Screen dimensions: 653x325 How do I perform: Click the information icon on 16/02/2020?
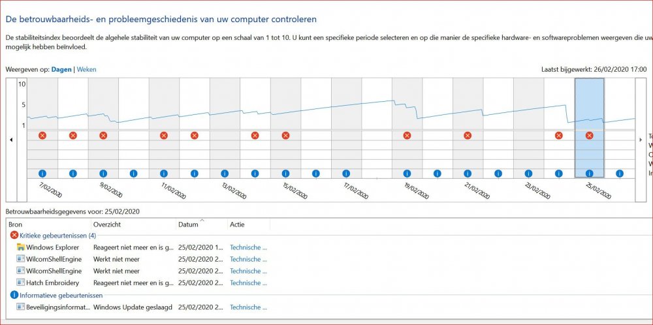(x=316, y=174)
